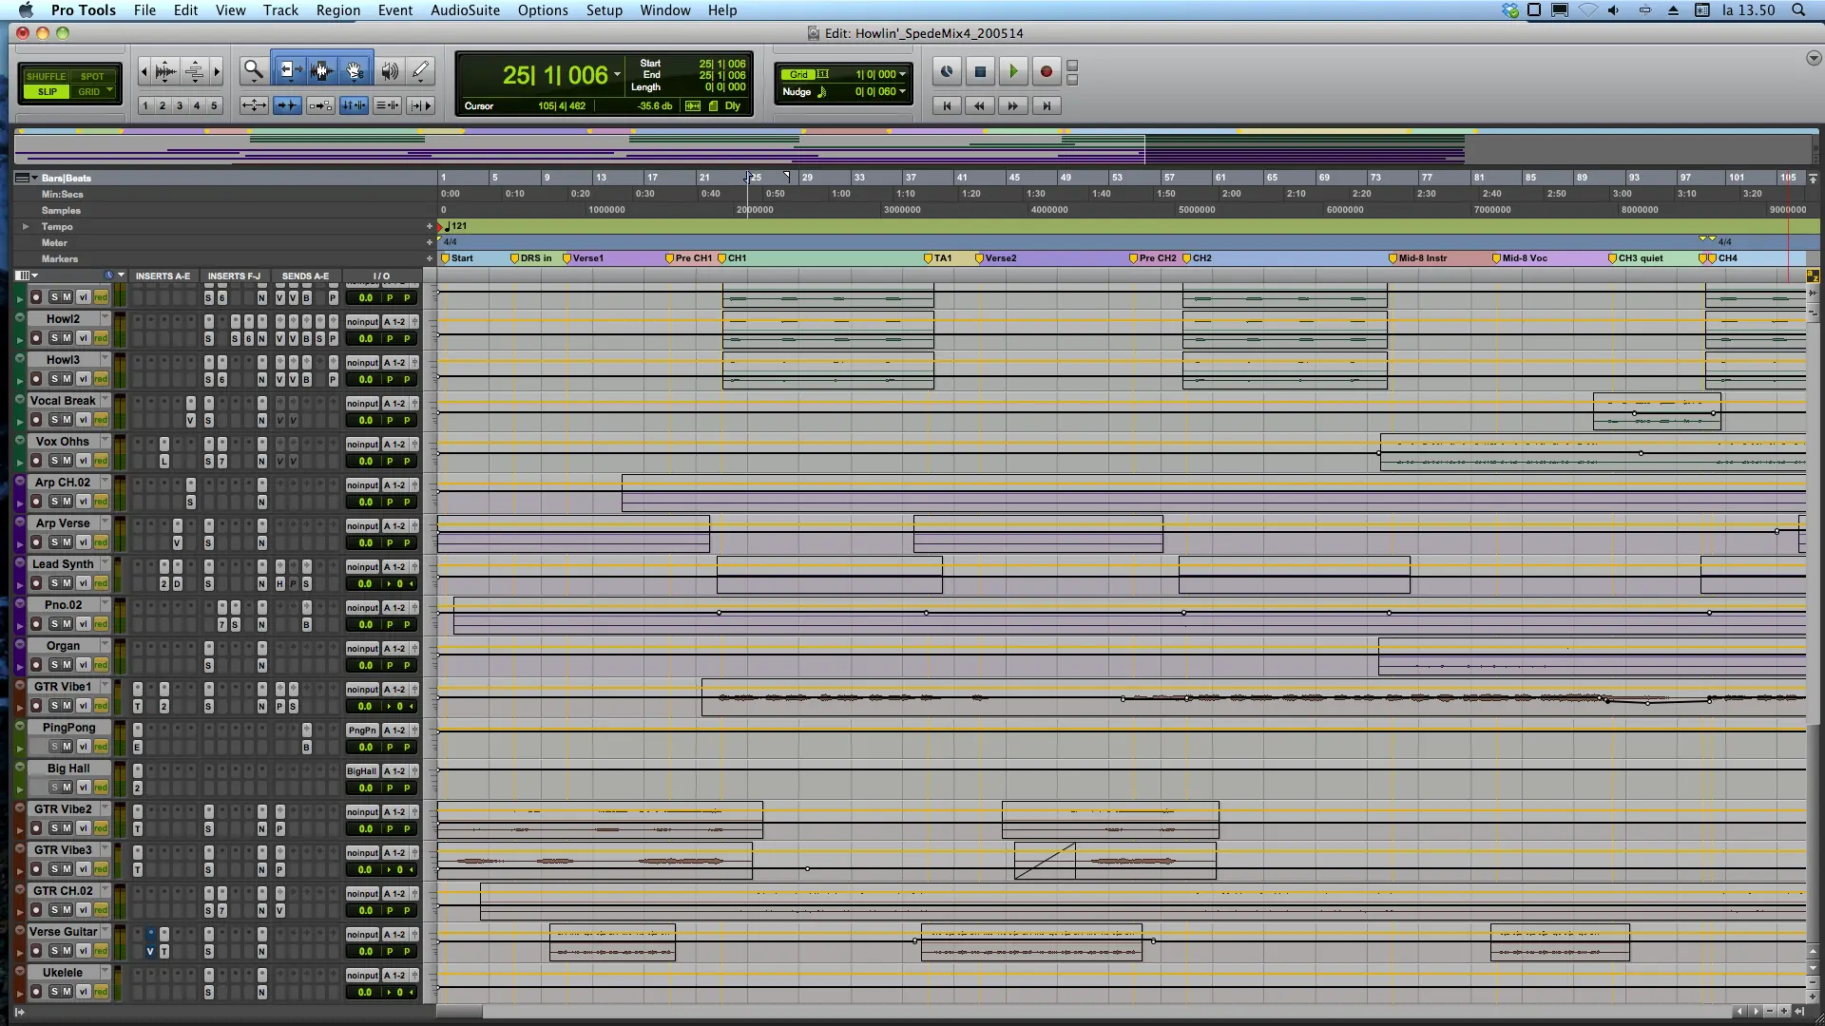
Task: Enable SHUFFLE edit mode
Action: [x=47, y=76]
